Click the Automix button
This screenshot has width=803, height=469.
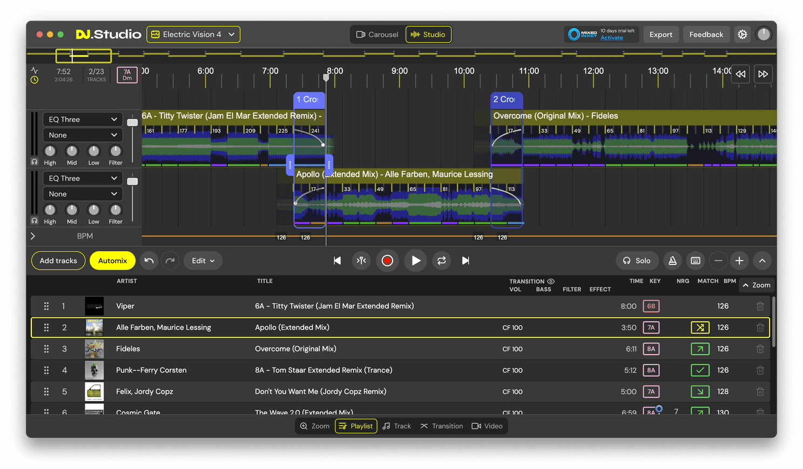pyautogui.click(x=112, y=261)
